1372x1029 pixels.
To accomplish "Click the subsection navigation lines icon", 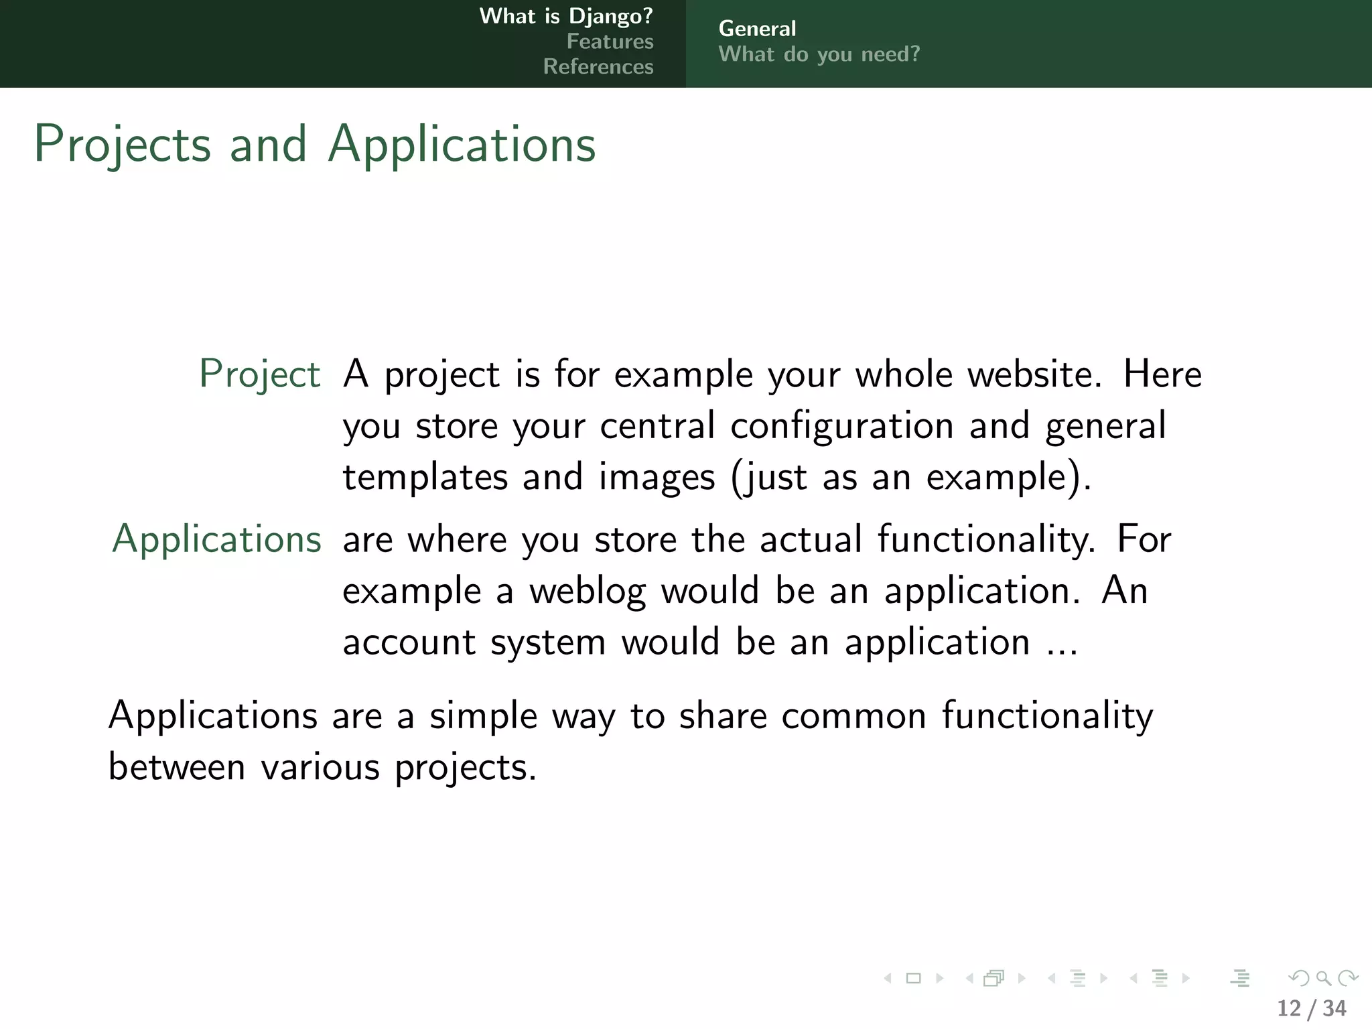I will (x=1077, y=979).
